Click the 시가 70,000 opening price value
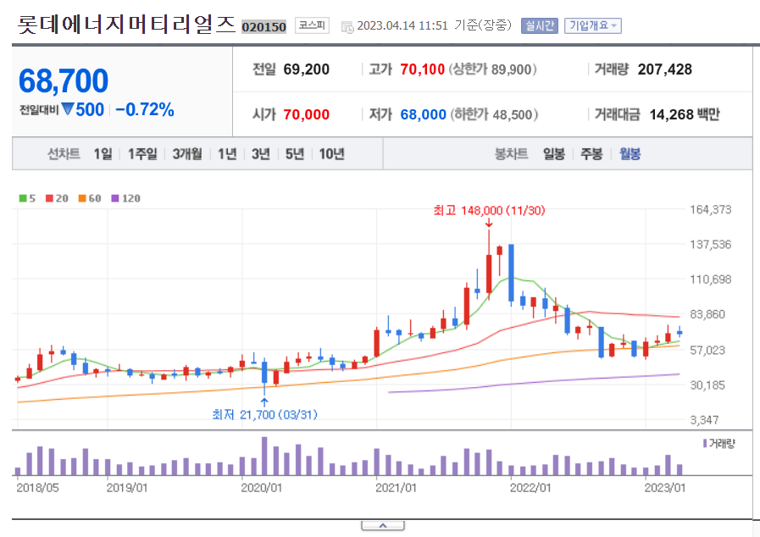Image resolution: width=760 pixels, height=537 pixels. pos(307,115)
